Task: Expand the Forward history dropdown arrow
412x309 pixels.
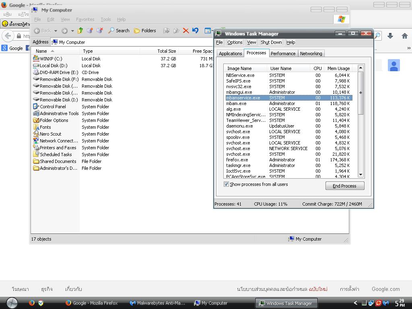Action: point(72,31)
